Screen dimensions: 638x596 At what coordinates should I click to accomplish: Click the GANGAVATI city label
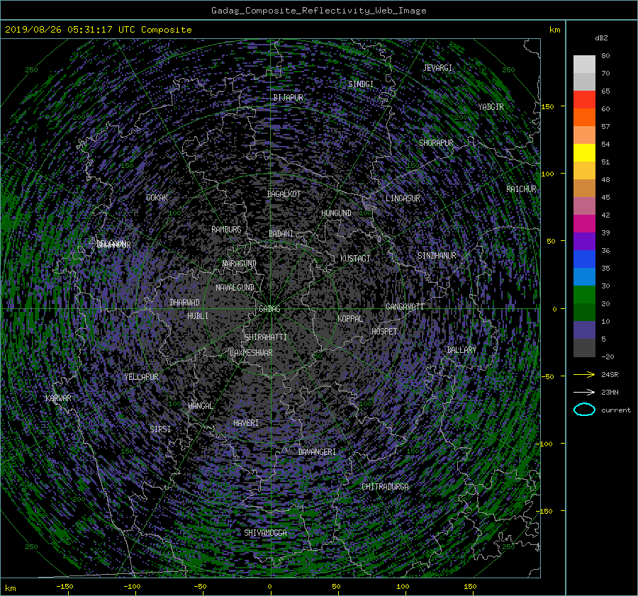[x=405, y=307]
